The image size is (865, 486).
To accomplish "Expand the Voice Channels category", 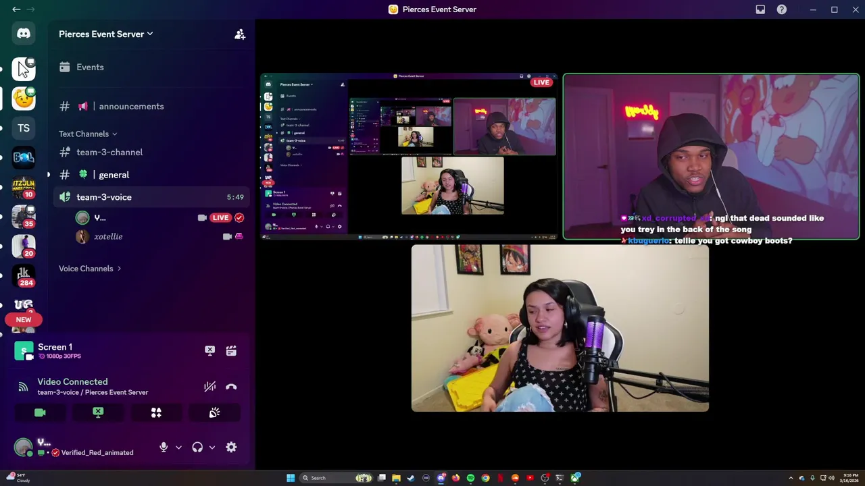I will [x=90, y=269].
